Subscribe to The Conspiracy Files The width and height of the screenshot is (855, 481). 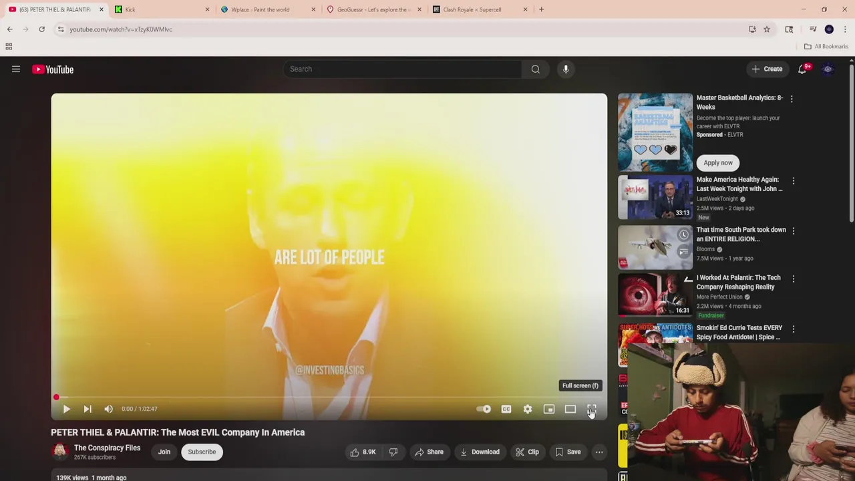pyautogui.click(x=202, y=452)
